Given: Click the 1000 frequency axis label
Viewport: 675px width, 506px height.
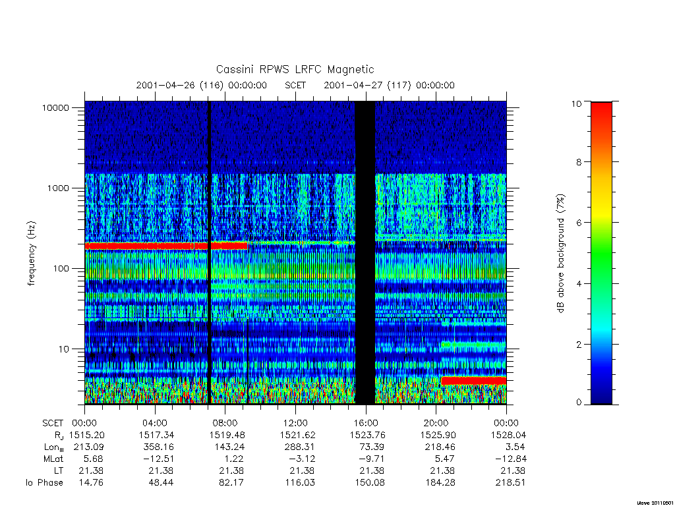Looking at the screenshot, I should [x=58, y=188].
